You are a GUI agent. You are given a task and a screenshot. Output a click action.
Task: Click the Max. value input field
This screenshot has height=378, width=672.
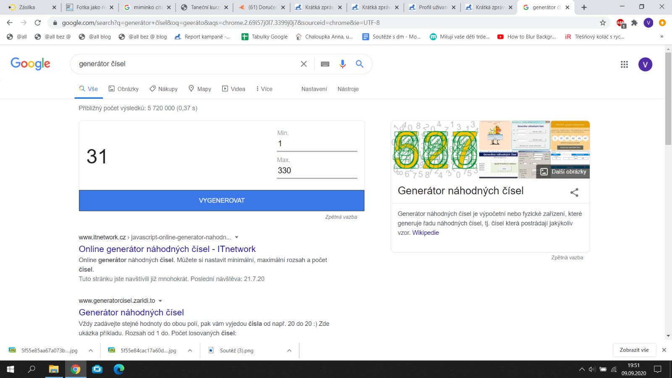[x=317, y=171]
